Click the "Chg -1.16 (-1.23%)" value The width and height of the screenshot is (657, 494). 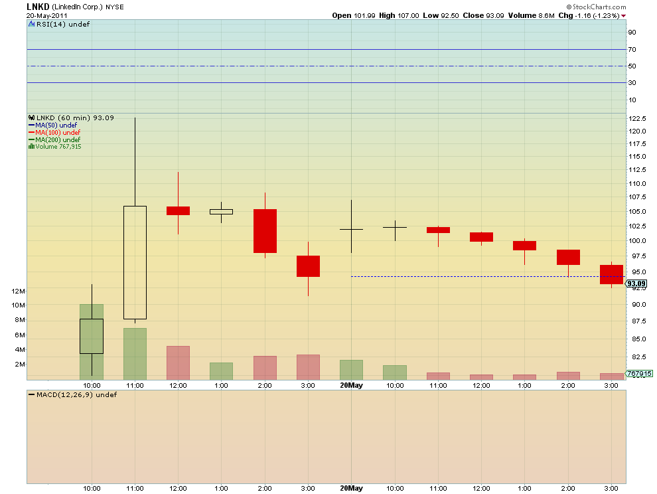click(589, 15)
